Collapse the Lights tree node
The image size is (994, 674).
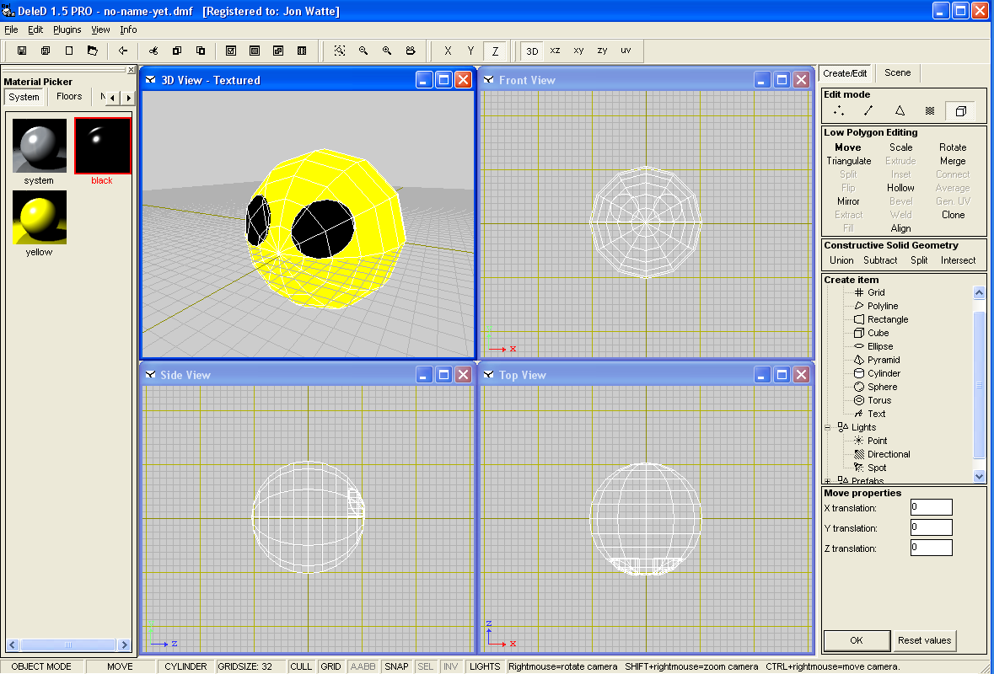(x=828, y=427)
